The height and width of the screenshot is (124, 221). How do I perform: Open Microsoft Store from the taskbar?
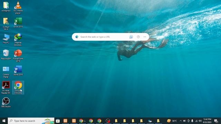coord(58,121)
